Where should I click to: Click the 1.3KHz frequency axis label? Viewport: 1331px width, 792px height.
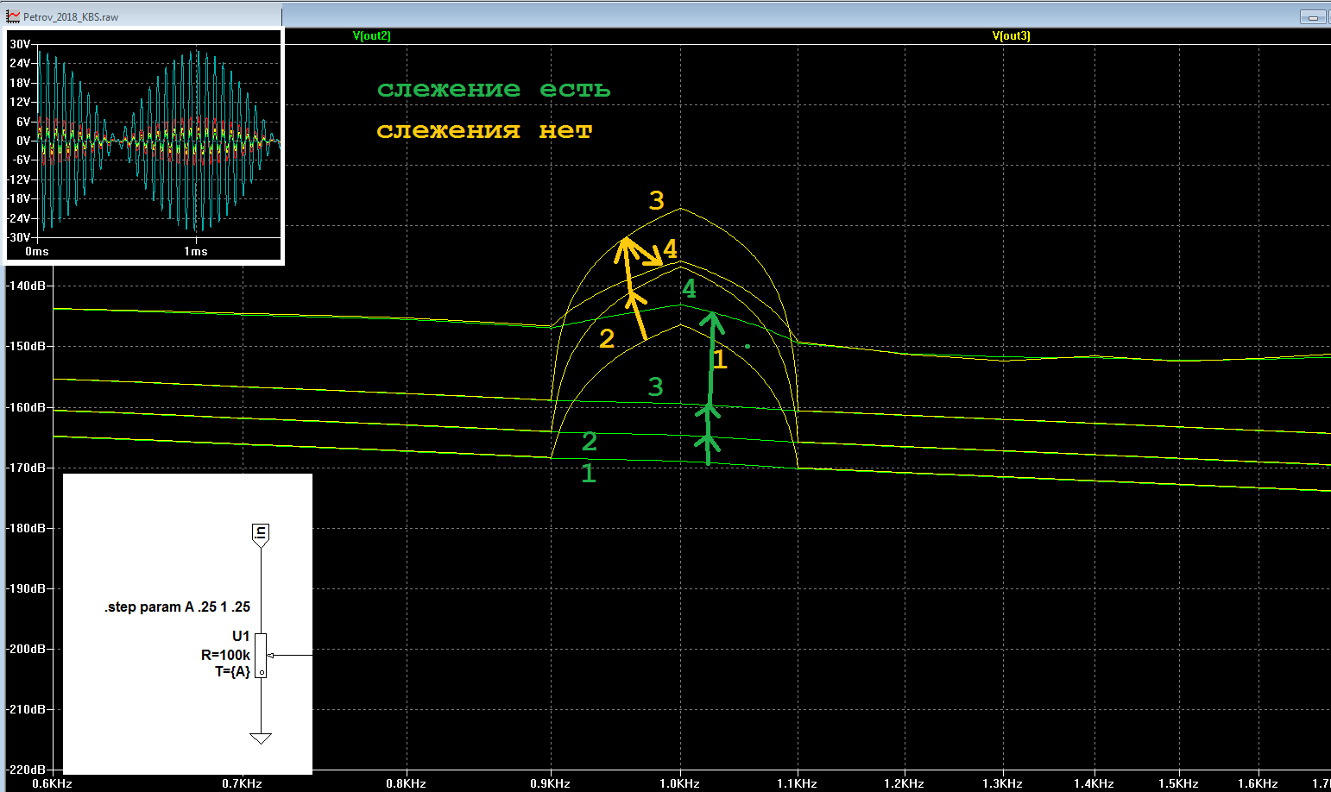click(1003, 783)
